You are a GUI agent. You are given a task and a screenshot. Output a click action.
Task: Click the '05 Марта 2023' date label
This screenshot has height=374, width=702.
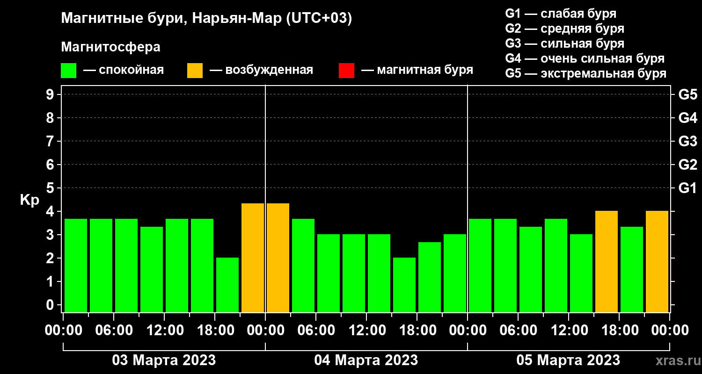click(x=568, y=360)
